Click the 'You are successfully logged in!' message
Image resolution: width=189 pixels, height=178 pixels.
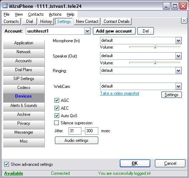pyautogui.click(x=124, y=173)
